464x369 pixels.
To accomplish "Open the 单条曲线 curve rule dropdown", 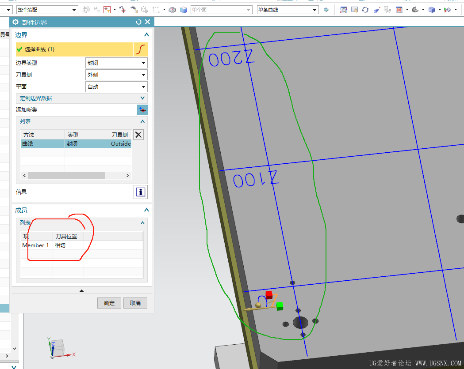I will click(288, 10).
